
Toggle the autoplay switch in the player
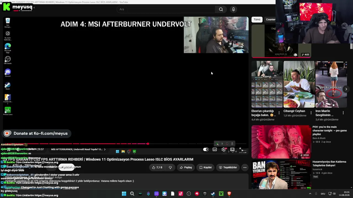pyautogui.click(x=206, y=149)
